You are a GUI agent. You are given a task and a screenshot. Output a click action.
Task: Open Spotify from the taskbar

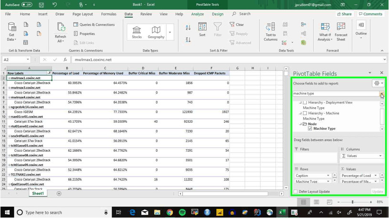(x=182, y=212)
